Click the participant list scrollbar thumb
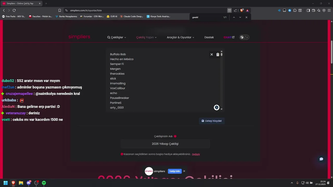Image resolution: width=333 pixels, height=187 pixels. [222, 55]
